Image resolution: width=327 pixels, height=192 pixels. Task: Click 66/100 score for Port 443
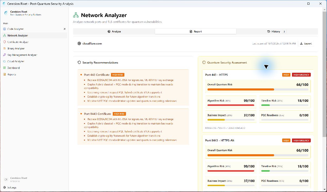coord(302,85)
